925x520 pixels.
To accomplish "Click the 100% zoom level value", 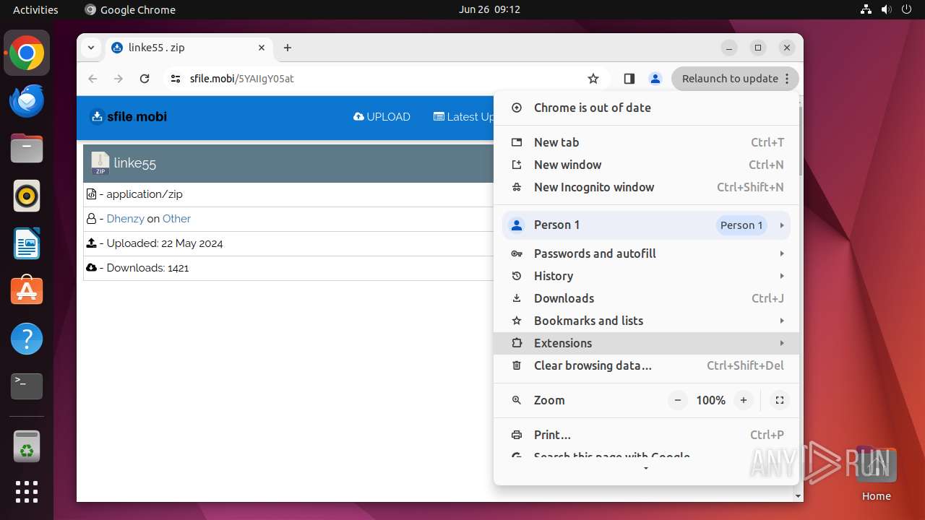I will tap(710, 400).
